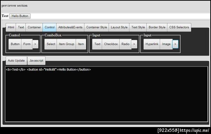Open the CSS Selectors tab
Viewport: 211px width, 134px height.
179,27
